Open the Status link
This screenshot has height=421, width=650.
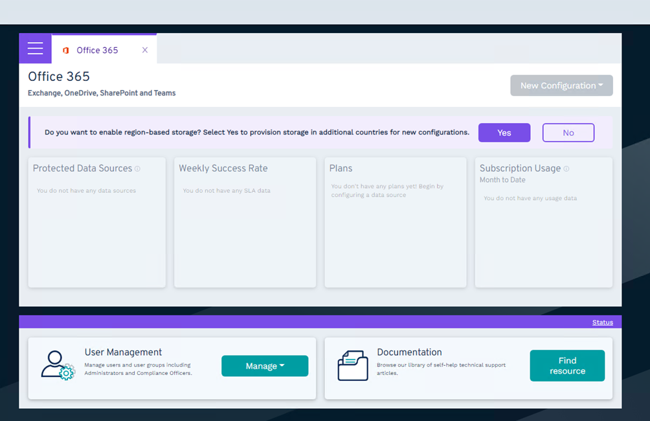(602, 323)
